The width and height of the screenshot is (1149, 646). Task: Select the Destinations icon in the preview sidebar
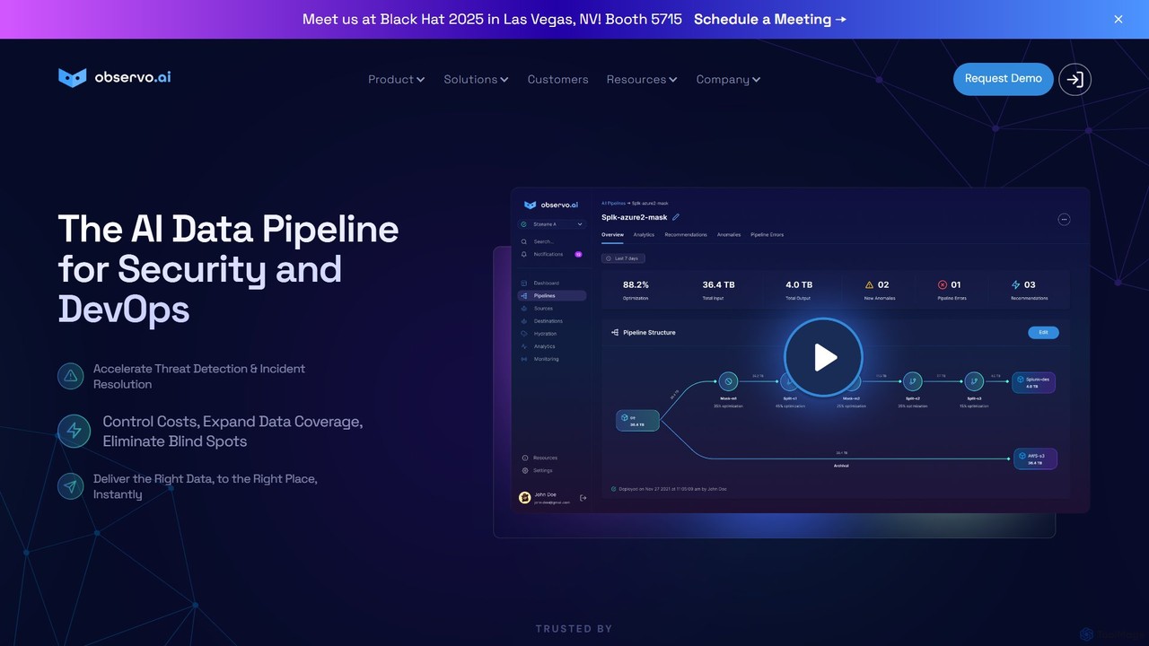click(x=524, y=320)
